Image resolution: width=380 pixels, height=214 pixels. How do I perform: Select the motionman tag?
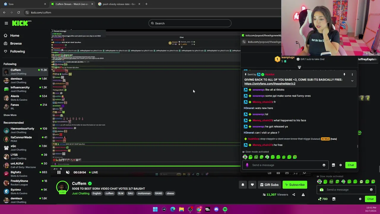(144, 193)
